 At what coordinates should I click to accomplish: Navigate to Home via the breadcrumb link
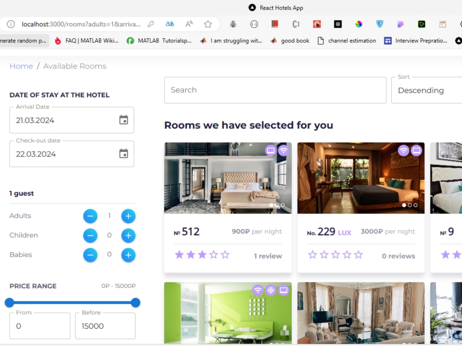pyautogui.click(x=21, y=66)
